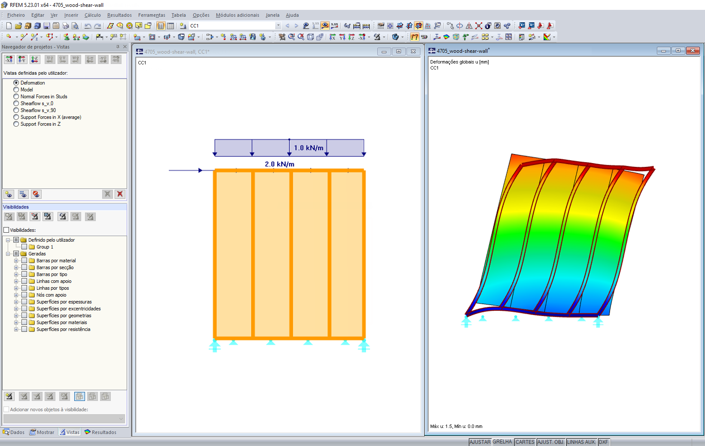
Task: Select the Model view radio button
Action: [16, 90]
